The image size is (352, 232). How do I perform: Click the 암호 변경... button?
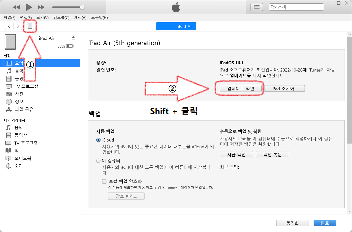point(126,196)
